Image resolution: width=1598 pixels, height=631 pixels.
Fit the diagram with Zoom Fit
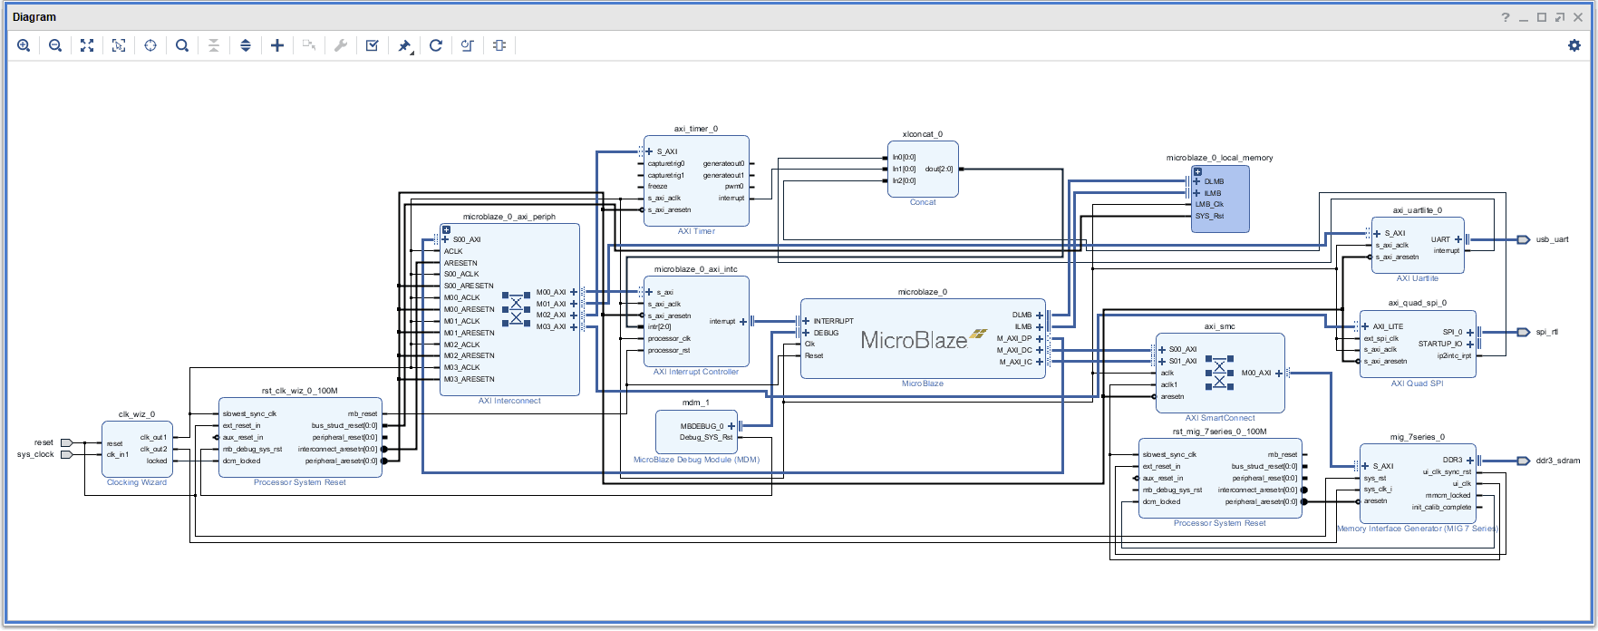(x=87, y=45)
